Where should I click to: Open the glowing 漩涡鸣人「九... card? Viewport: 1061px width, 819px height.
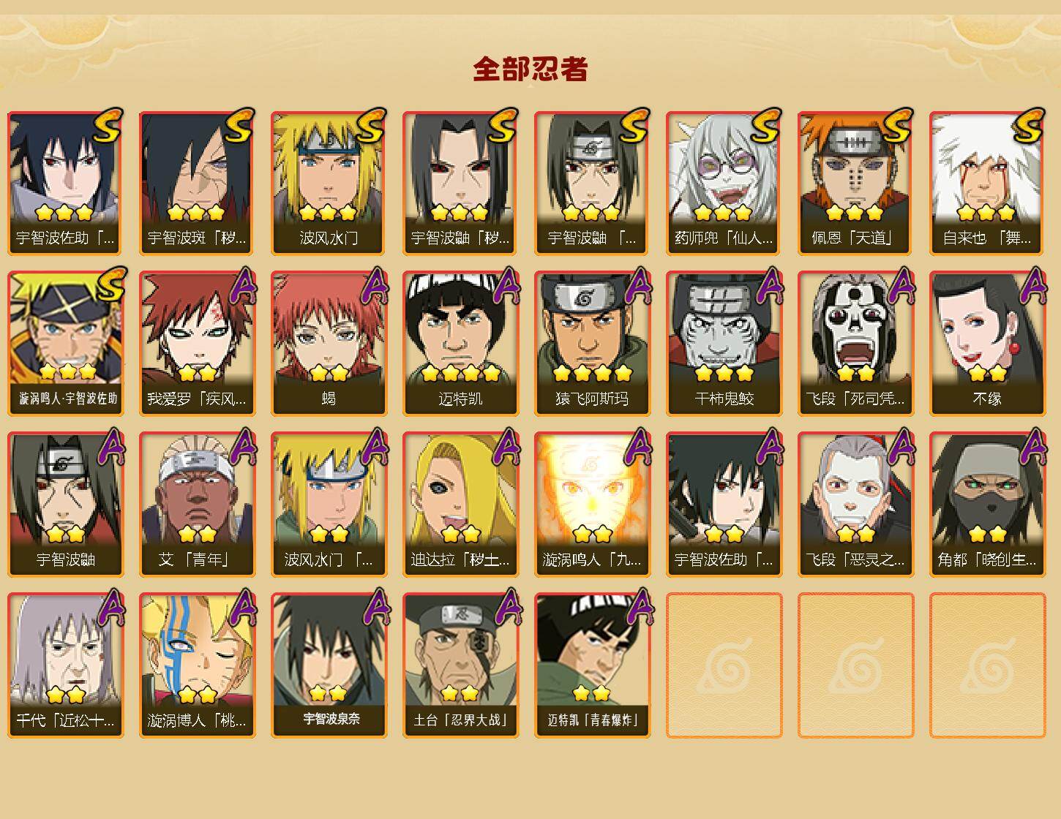592,505
